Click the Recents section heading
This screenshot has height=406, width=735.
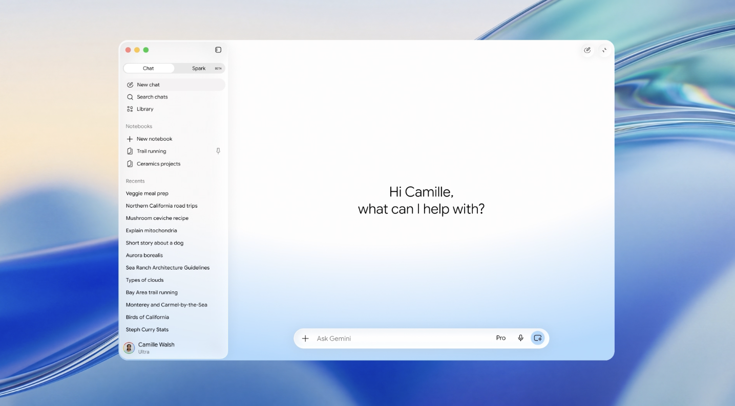135,181
